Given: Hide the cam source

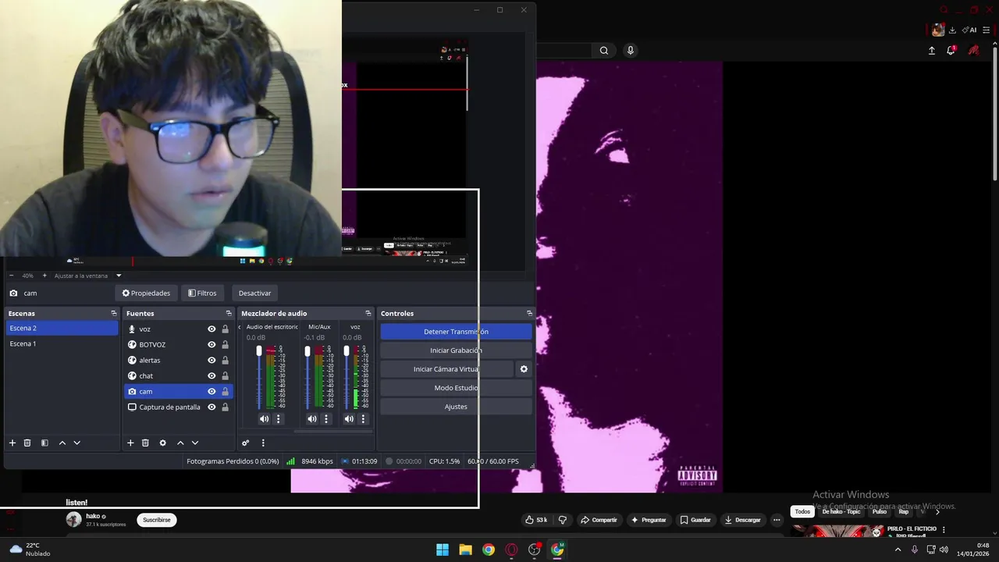Looking at the screenshot, I should click(212, 392).
